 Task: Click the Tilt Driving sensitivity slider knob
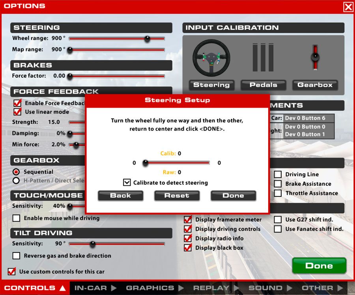coord(92,244)
